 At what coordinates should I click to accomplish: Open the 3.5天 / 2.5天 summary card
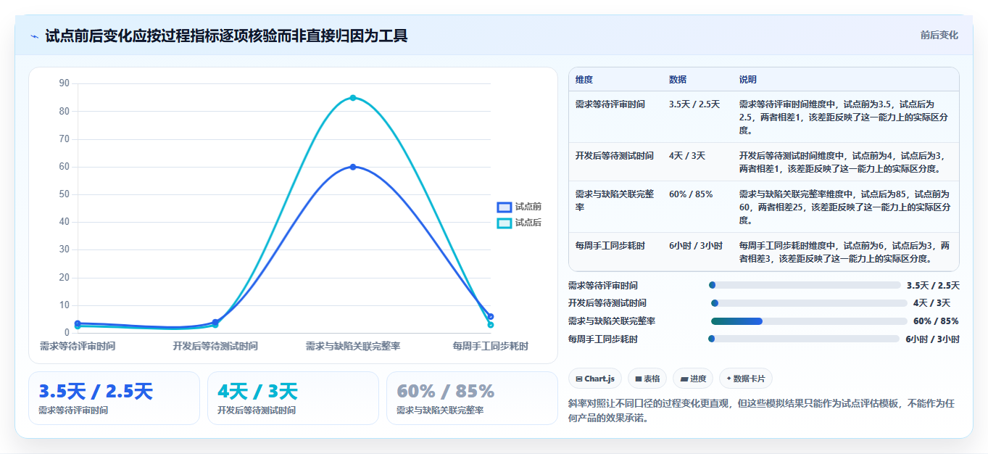[x=114, y=398]
